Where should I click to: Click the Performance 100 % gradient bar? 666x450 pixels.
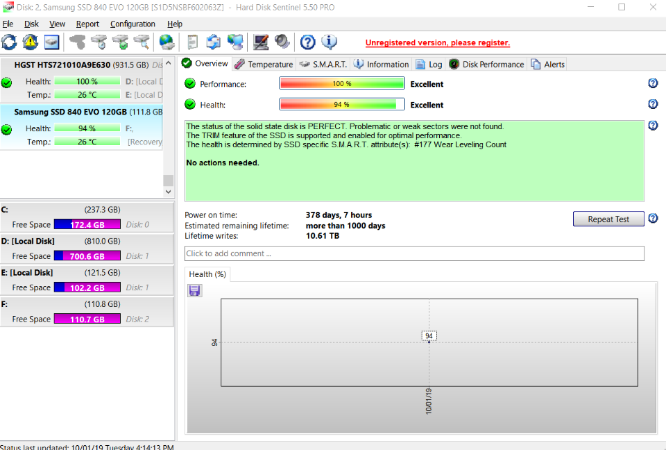342,83
